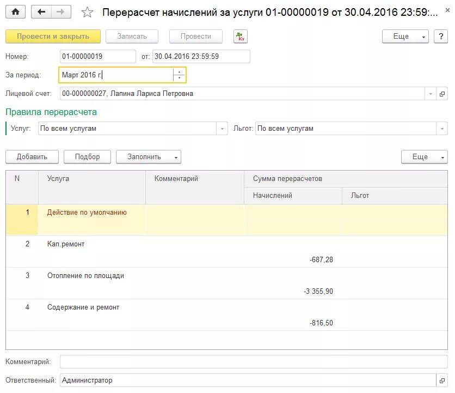The height and width of the screenshot is (393, 455).
Task: Expand the Льгот rule dropdown
Action: click(442, 129)
